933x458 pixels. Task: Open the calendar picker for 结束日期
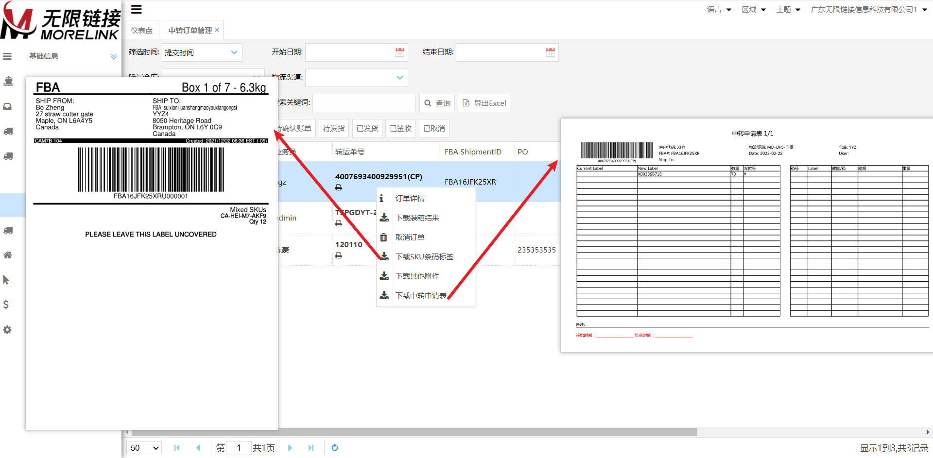[x=551, y=52]
